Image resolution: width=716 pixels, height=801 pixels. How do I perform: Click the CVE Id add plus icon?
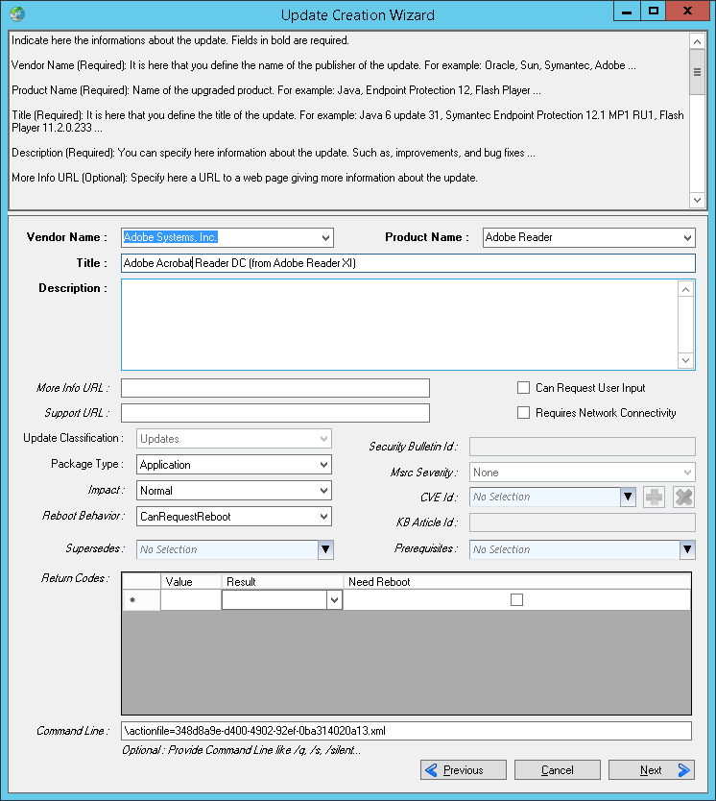click(654, 498)
